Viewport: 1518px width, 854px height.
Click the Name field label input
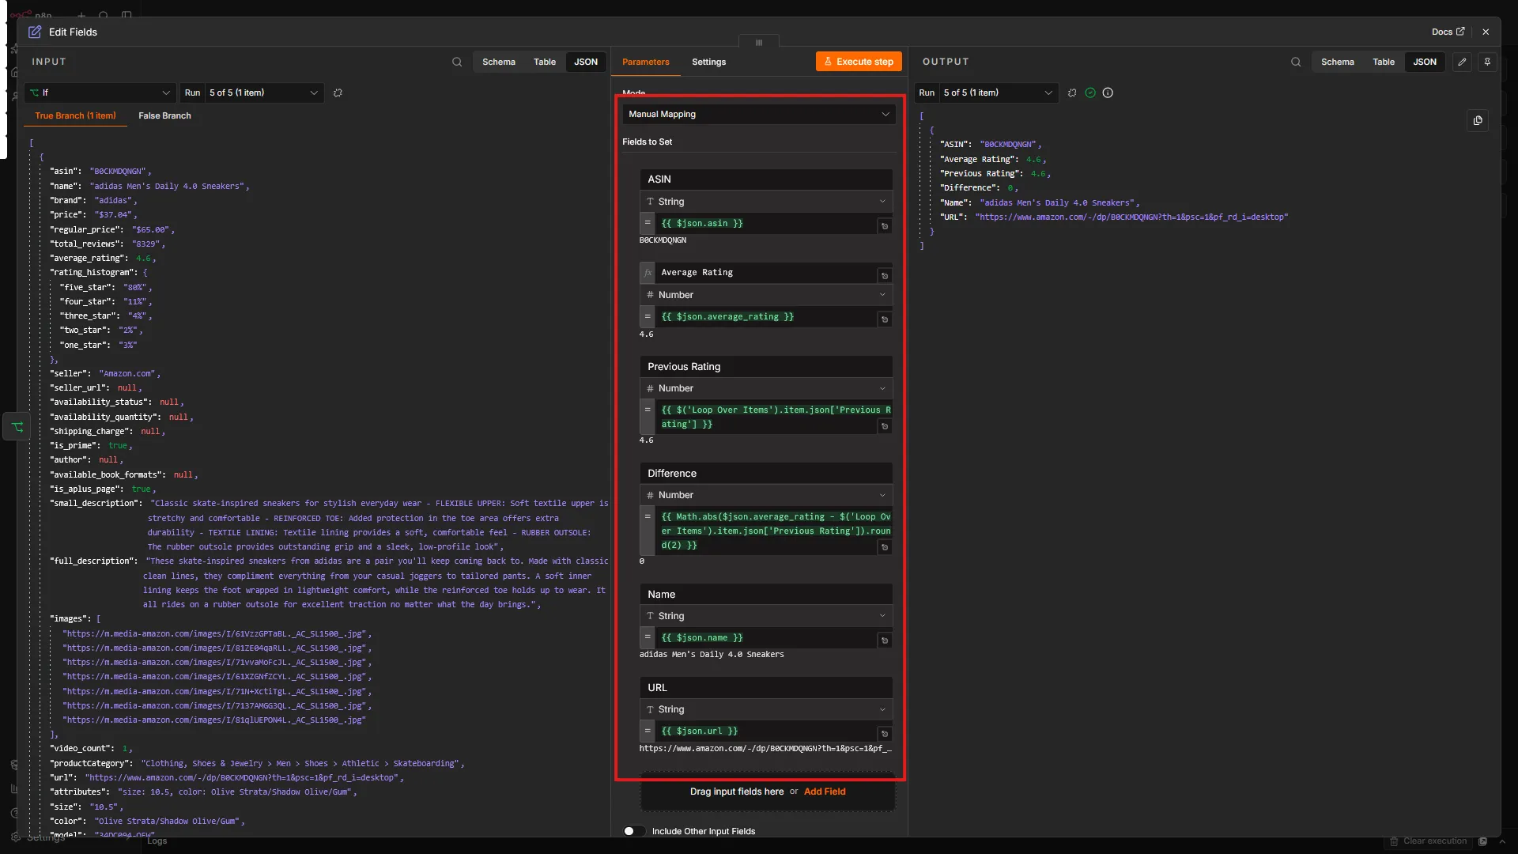(x=766, y=594)
